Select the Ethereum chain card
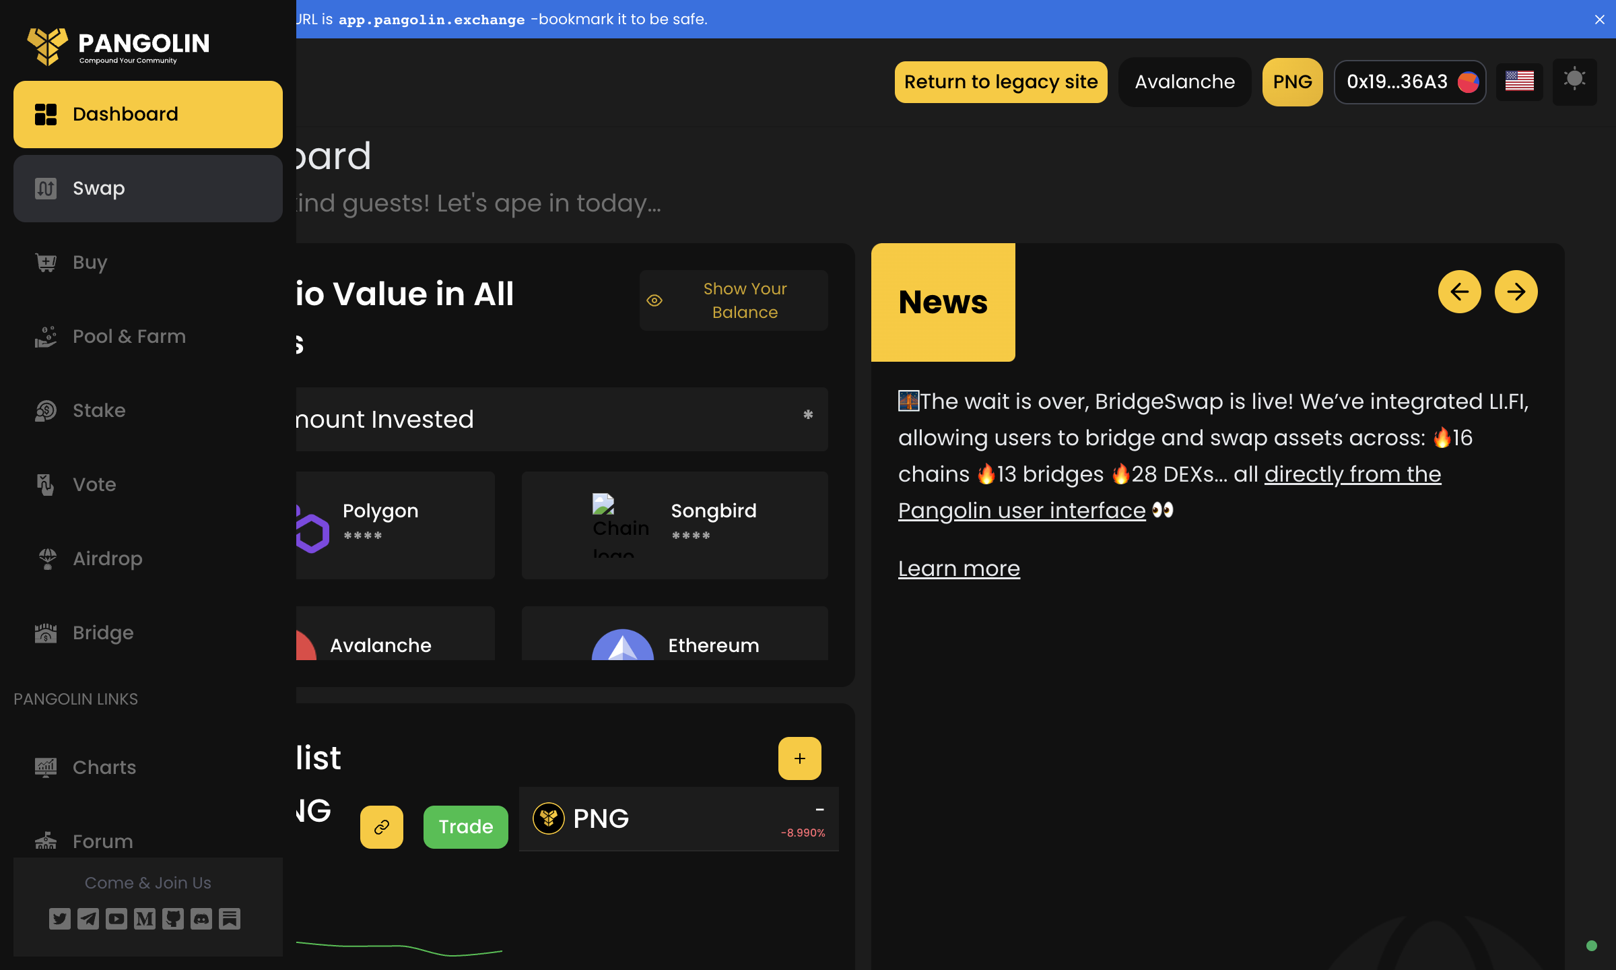The image size is (1616, 970). click(675, 633)
